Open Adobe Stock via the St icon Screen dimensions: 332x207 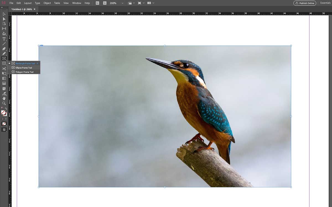[105, 3]
